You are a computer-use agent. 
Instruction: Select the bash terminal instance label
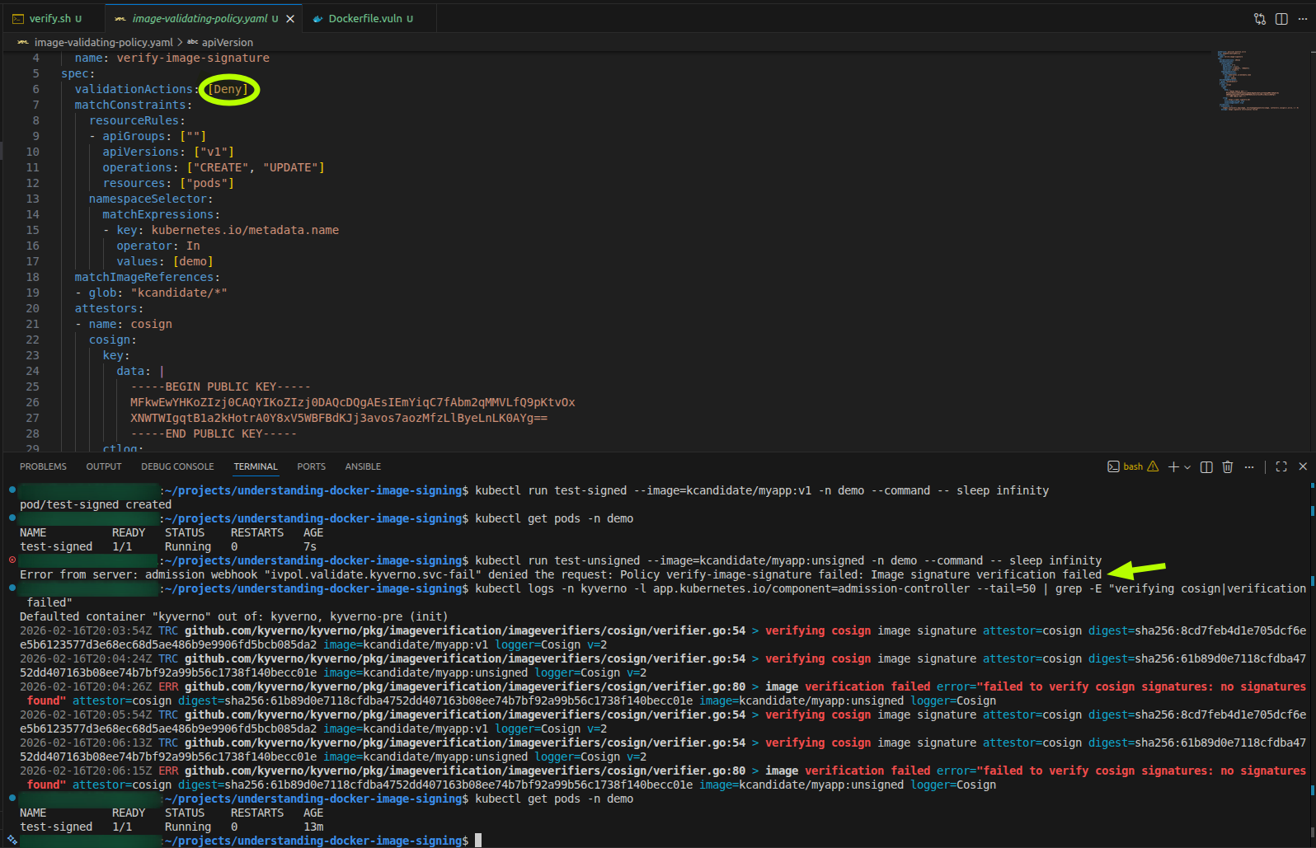pos(1132,466)
